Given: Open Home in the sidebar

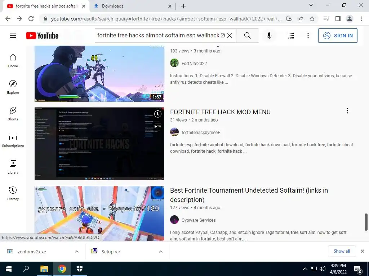Looking at the screenshot, I should tap(13, 61).
